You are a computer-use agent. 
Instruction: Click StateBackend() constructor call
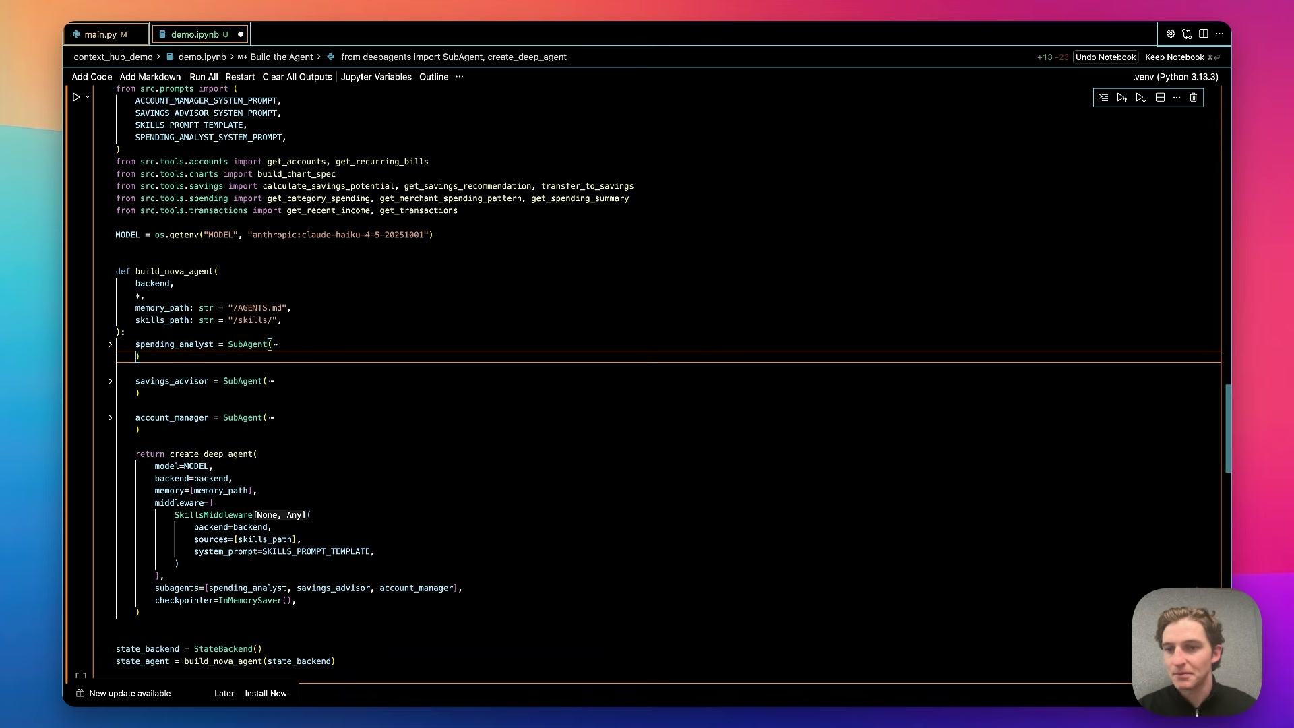[228, 649]
